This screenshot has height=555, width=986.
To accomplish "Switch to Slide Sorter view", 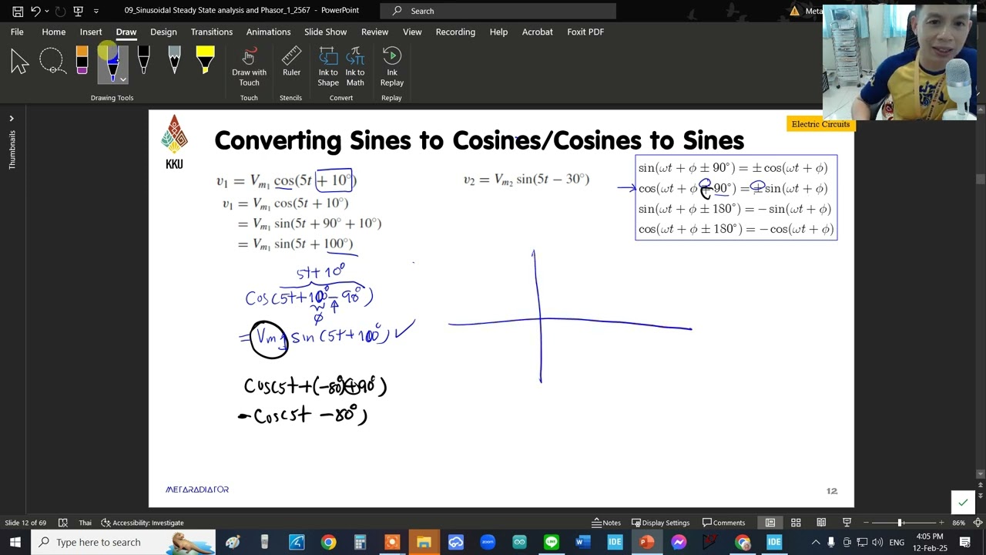I will click(x=796, y=523).
